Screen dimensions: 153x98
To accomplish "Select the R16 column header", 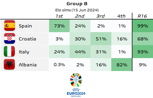I will [x=142, y=16].
